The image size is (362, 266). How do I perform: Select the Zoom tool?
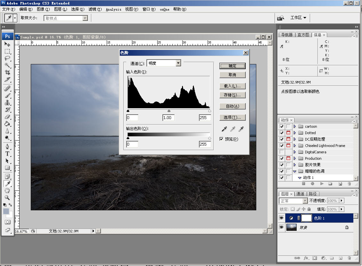[7, 197]
